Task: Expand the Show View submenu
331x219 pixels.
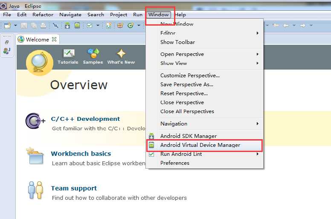Action: [x=204, y=63]
